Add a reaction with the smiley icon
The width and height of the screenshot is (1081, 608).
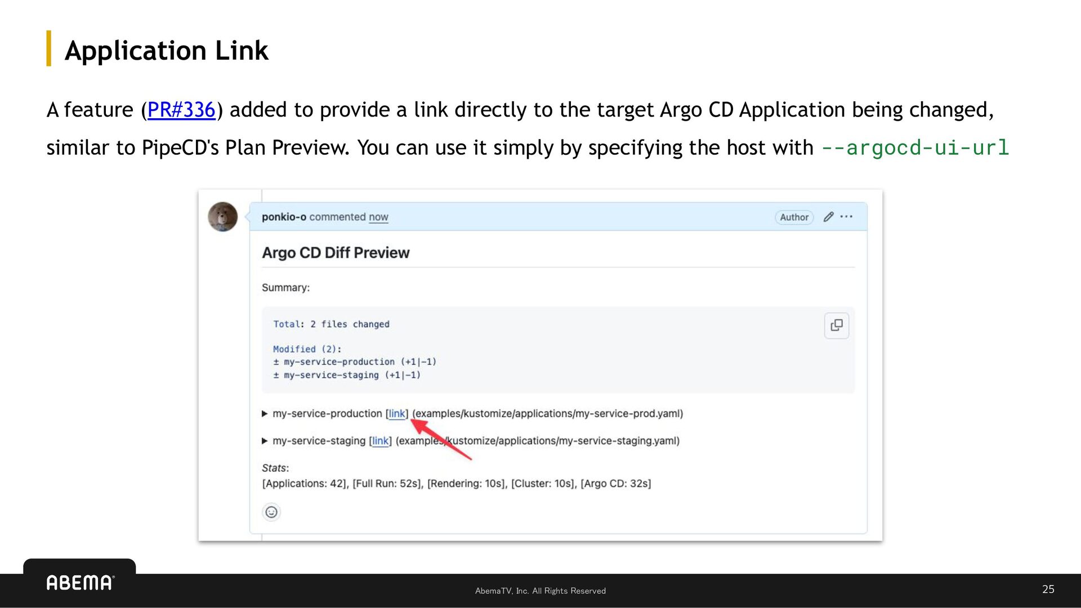[271, 512]
